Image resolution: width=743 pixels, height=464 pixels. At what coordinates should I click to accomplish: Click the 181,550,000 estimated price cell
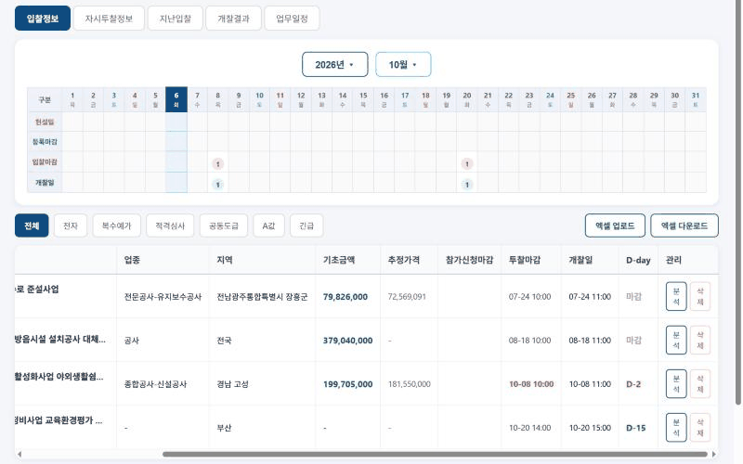[410, 384]
